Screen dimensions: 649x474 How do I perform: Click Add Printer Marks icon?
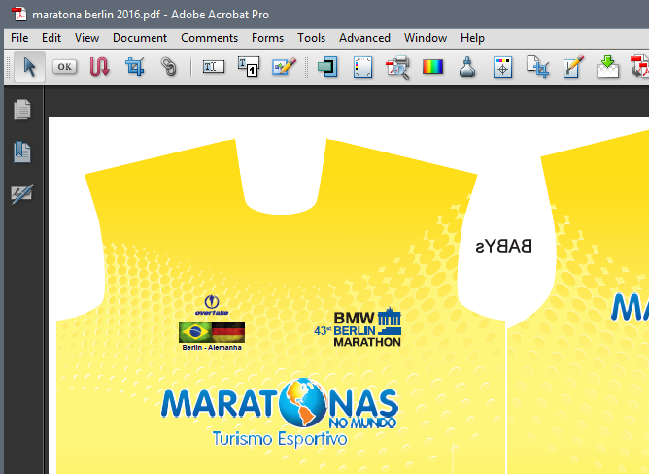[502, 67]
